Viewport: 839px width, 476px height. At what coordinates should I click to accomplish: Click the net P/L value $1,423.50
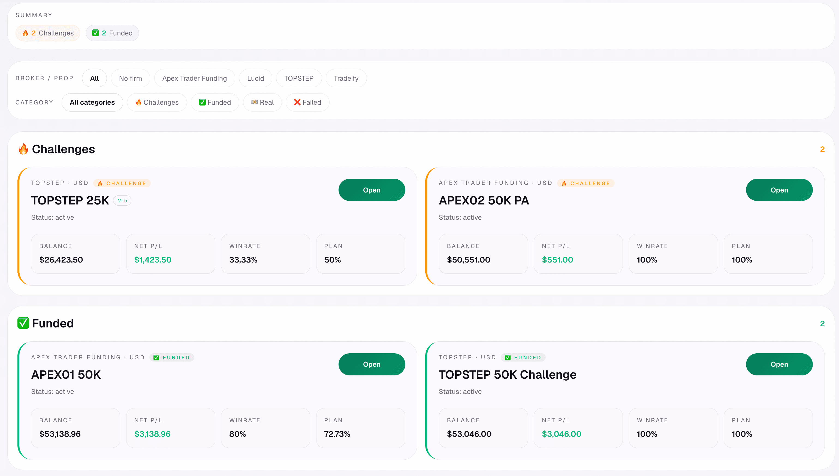click(x=153, y=260)
